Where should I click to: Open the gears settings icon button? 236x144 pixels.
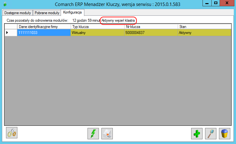pyautogui.click(x=12, y=133)
